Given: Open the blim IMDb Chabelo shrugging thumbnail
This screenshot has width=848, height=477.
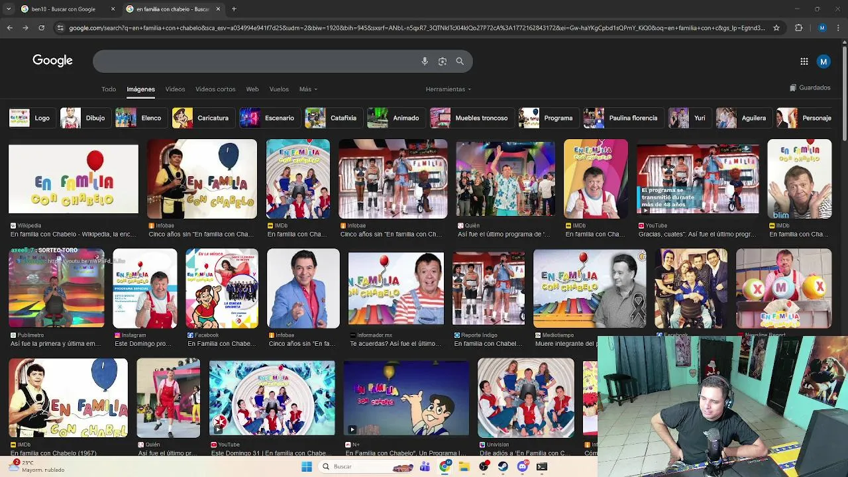Looking at the screenshot, I should pos(800,179).
